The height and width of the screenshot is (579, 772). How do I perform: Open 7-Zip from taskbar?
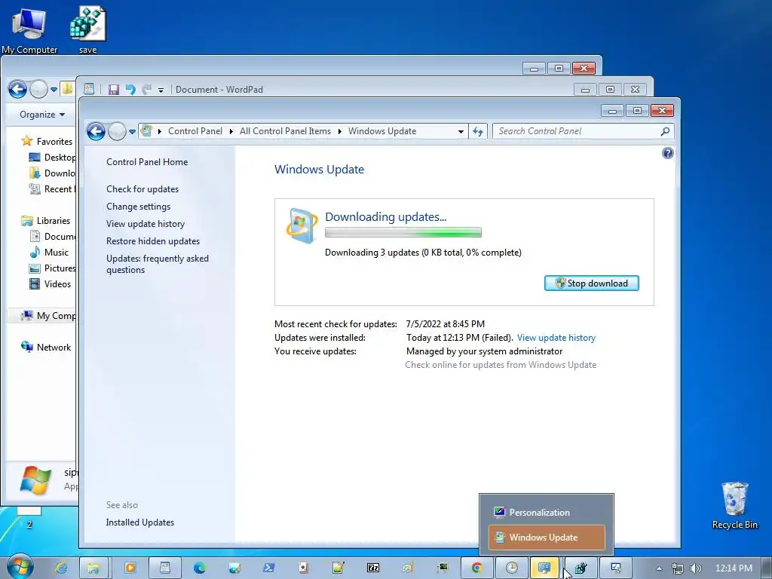[x=373, y=568]
